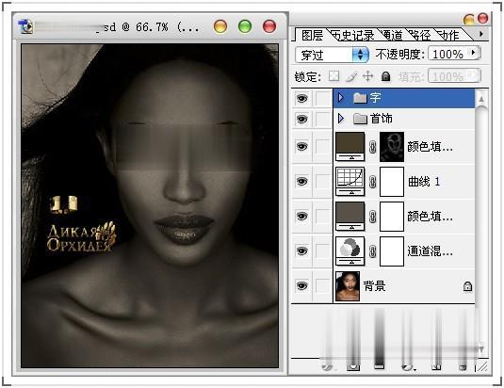Click the 背景 layer lock icon
This screenshot has height=388, width=504.
coord(467,286)
